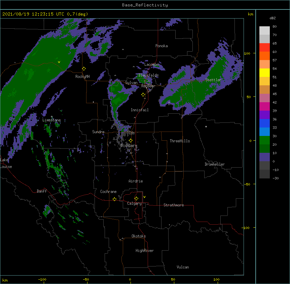Select the Blackfalds label
Viewport: 290px width, 284px height.
(148, 75)
